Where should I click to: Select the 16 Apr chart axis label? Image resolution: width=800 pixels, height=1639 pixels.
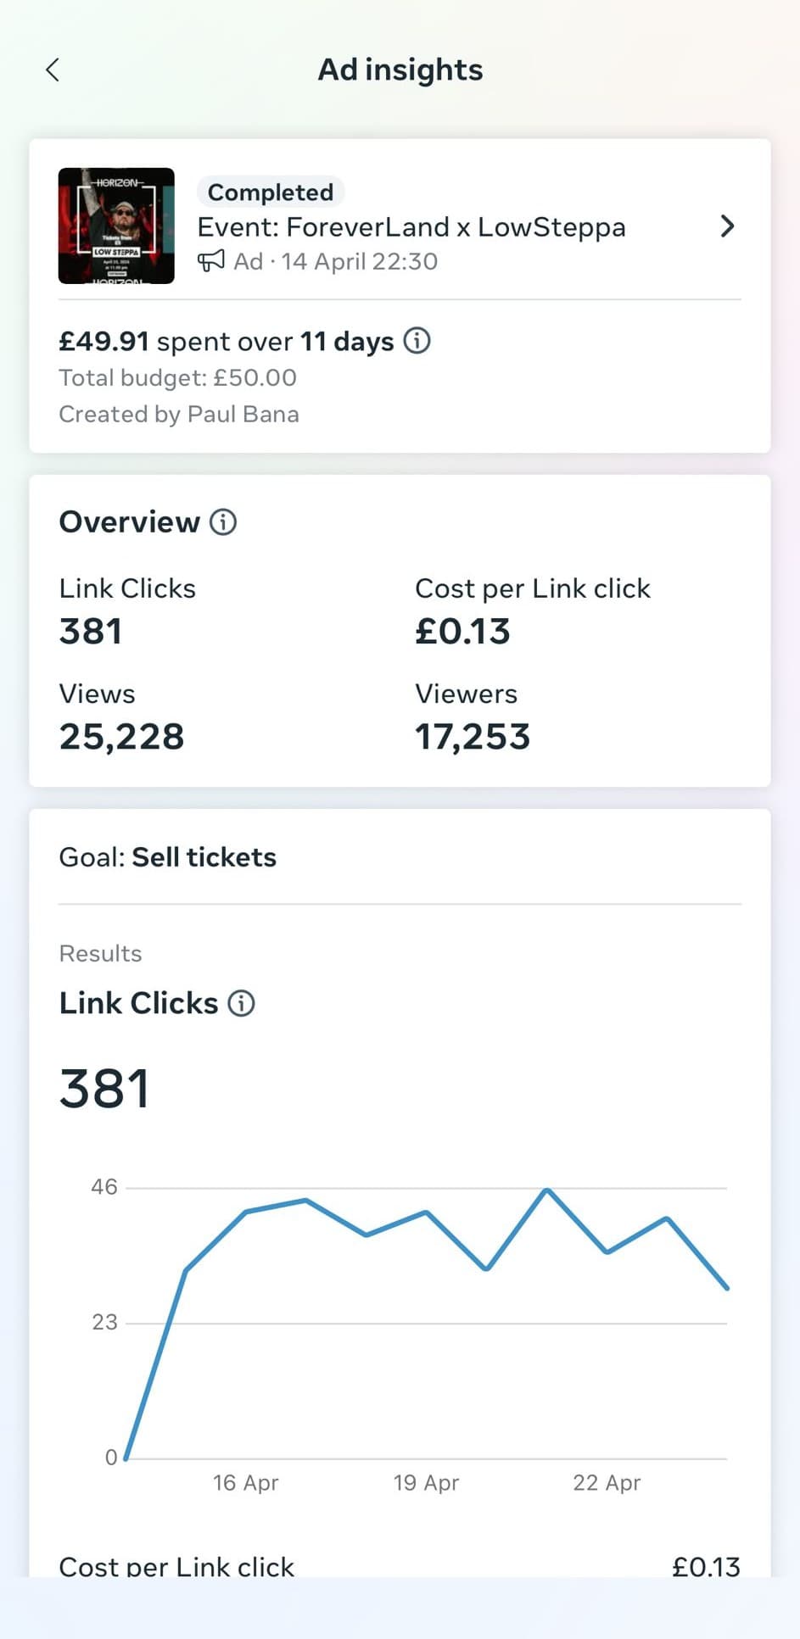pos(245,1483)
